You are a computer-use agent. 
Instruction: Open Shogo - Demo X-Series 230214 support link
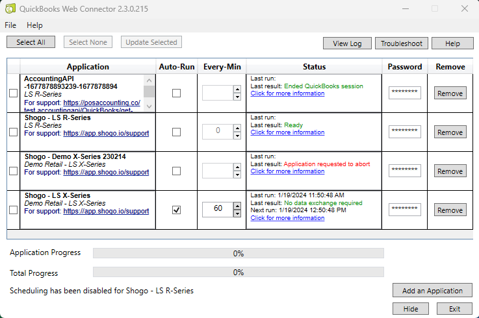click(x=106, y=172)
